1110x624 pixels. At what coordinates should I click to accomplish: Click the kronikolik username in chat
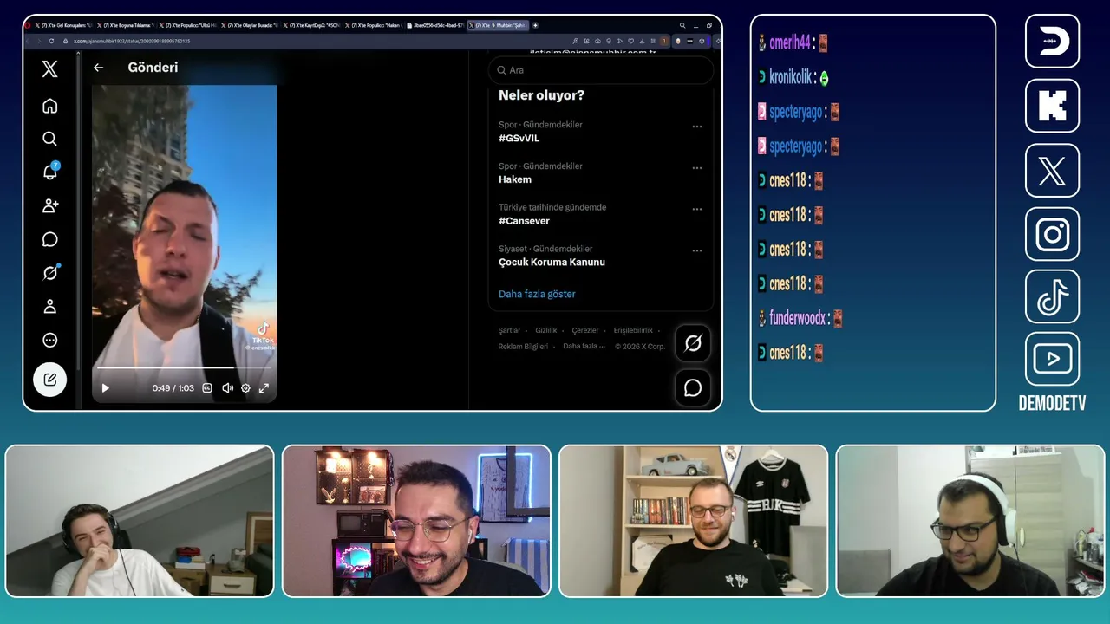tap(790, 77)
